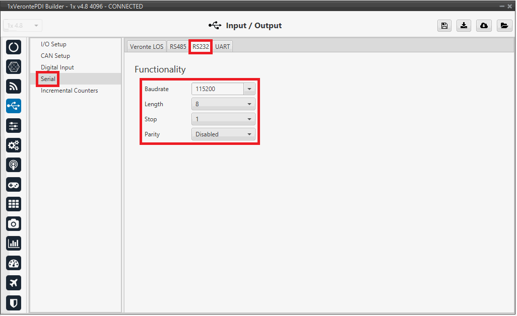Open the gamepad icon section in sidebar
This screenshot has width=517, height=316.
[x=14, y=185]
